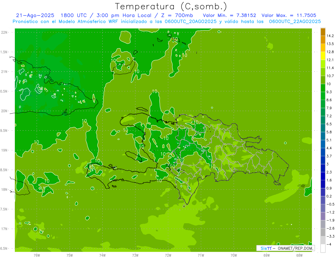Click the '72W' longitude axis label
The width and height of the screenshot is (336, 259).
pos(168,255)
